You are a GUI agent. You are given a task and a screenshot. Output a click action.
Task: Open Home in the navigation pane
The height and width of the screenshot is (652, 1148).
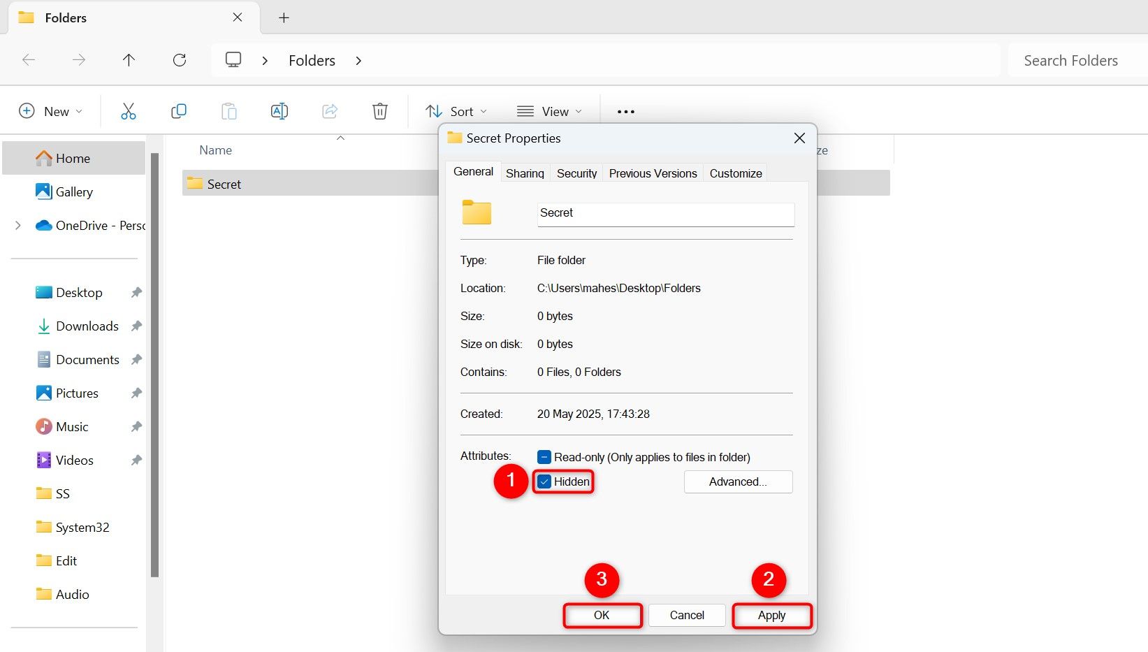[74, 159]
